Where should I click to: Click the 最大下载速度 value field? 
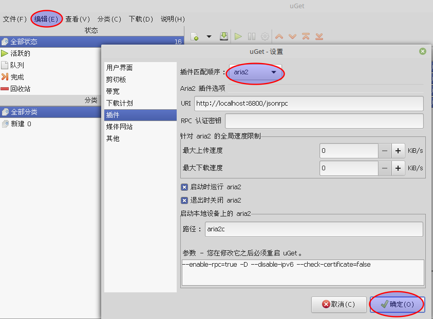349,168
